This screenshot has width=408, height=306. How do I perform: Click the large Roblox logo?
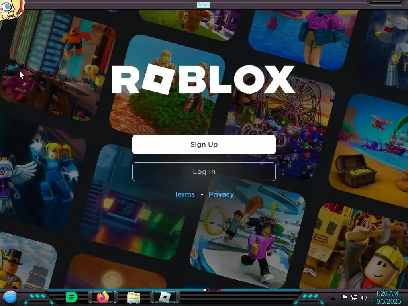click(203, 79)
